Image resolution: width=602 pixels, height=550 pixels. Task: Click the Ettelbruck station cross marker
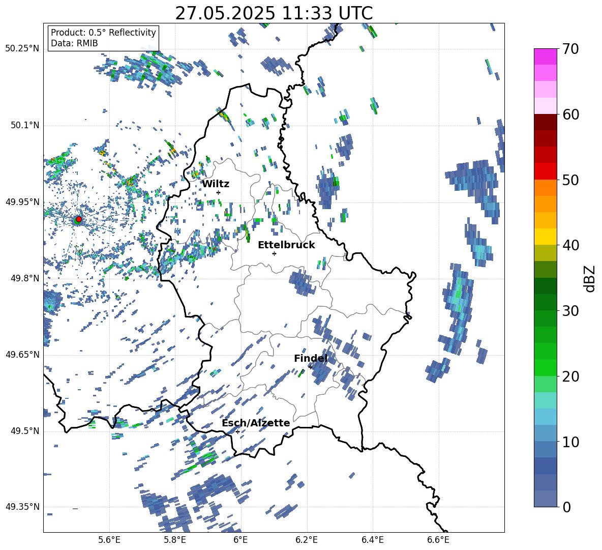click(274, 253)
